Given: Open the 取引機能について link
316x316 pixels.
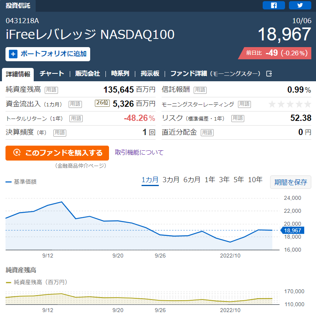Looking at the screenshot, I should 139,152.
